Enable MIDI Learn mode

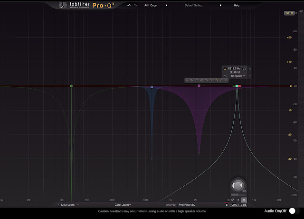point(68,205)
